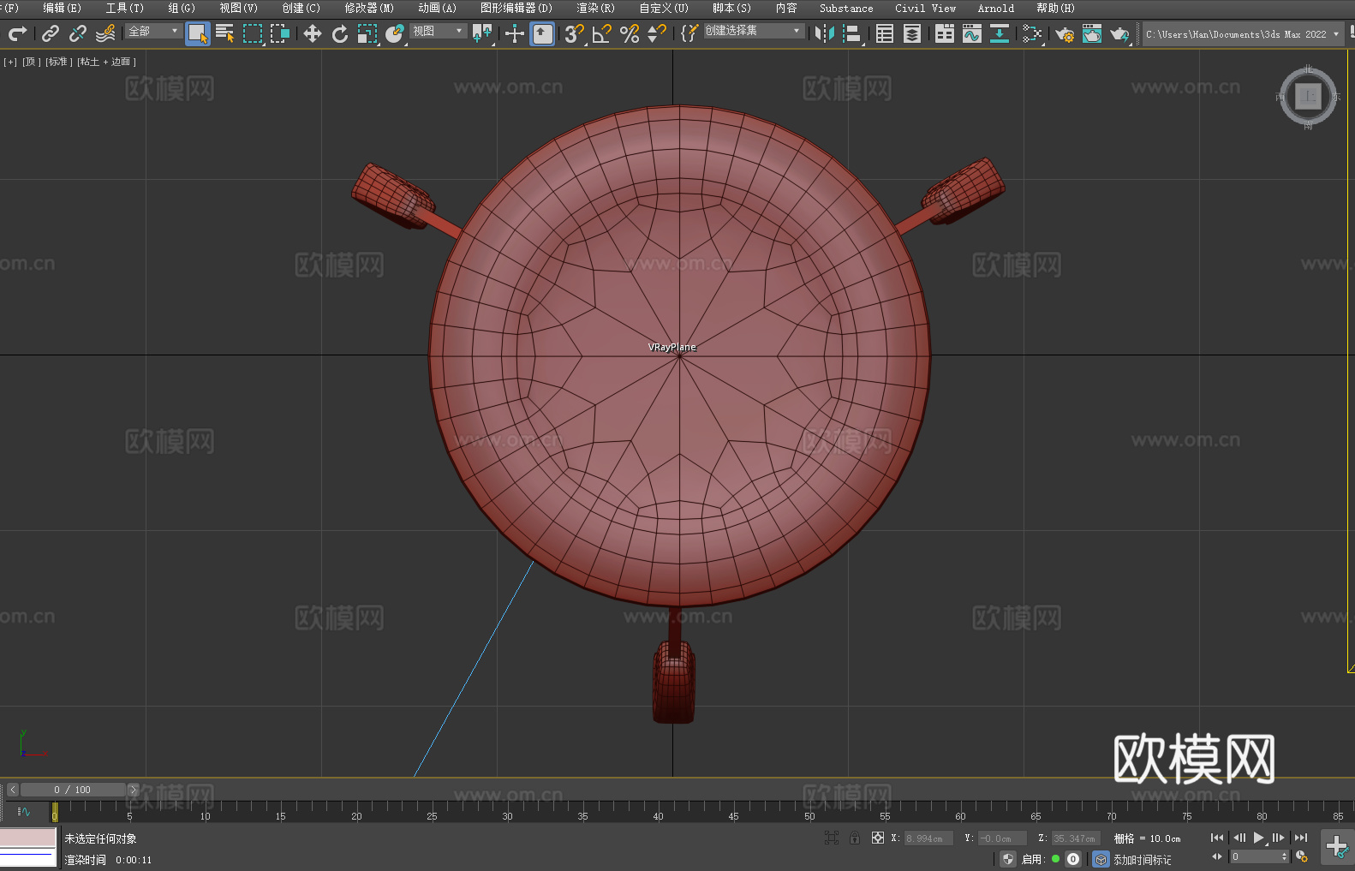The image size is (1355, 871).
Task: Select the Link tool (chain icon)
Action: (x=51, y=33)
